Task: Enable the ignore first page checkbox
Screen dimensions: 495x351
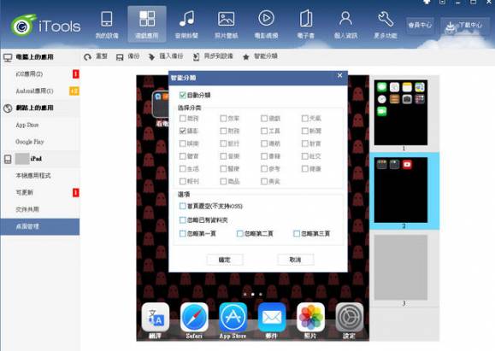Action: click(182, 234)
